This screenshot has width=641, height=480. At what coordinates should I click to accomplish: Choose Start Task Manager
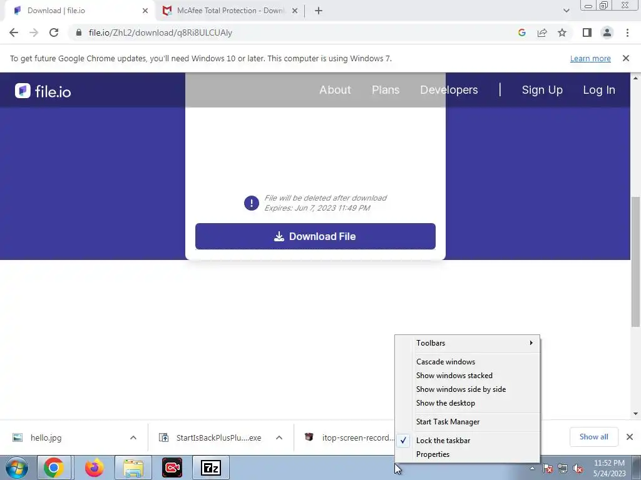[467, 422]
